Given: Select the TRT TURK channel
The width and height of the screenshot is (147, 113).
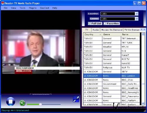Looking at the screenshot, I should tap(111, 43).
